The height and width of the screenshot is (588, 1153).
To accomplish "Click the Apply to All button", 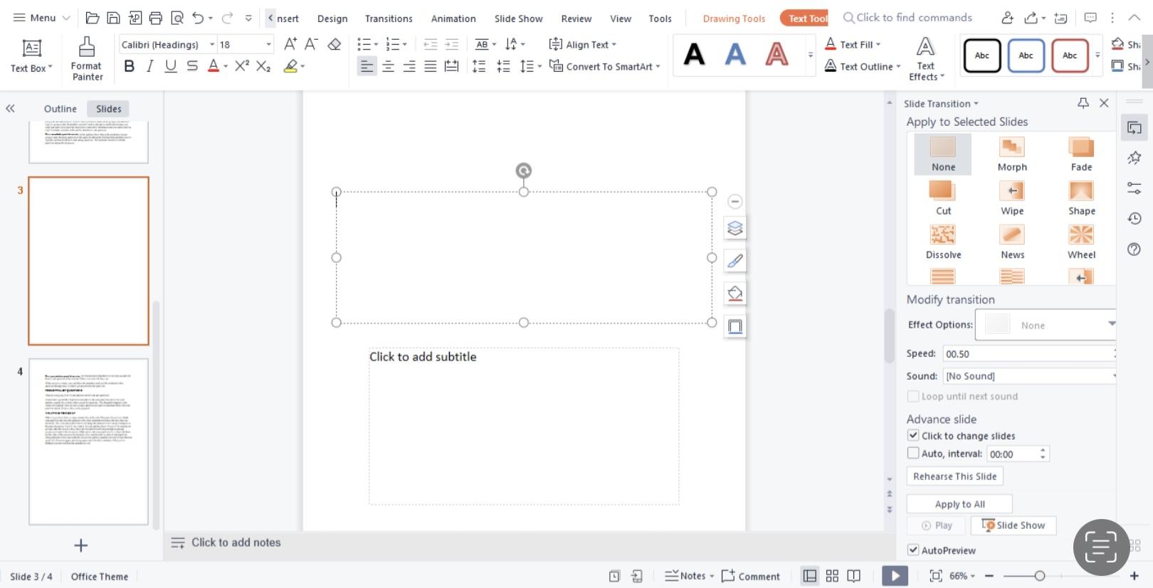I will click(959, 503).
